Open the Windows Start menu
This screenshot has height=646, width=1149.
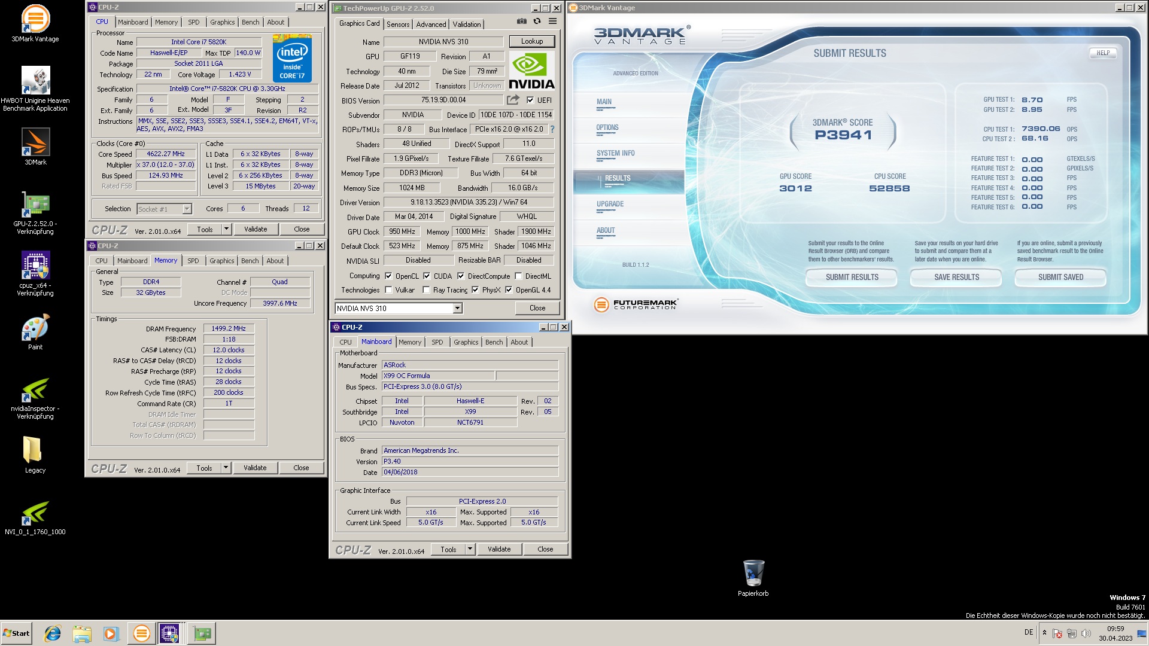pos(16,633)
